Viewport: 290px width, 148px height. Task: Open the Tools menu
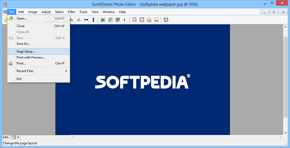83,12
